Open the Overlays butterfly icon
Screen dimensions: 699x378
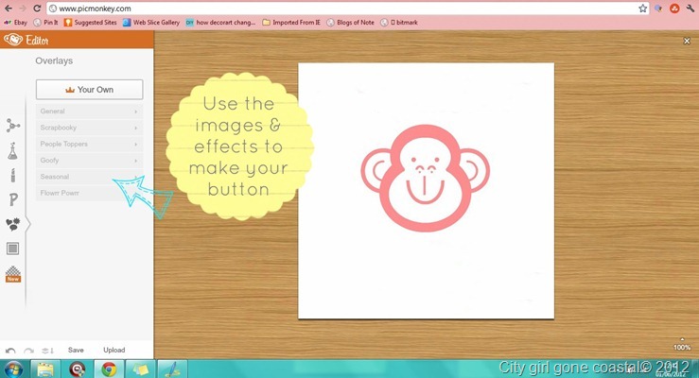click(x=13, y=224)
